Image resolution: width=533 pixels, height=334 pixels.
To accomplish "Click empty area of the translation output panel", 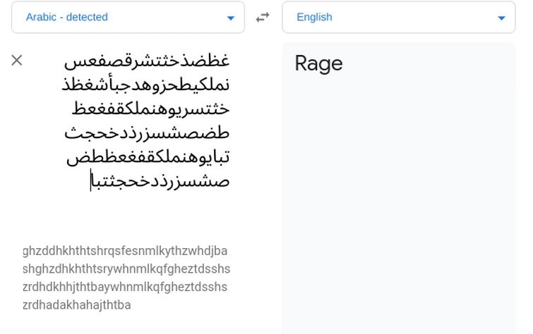I will point(399,211).
